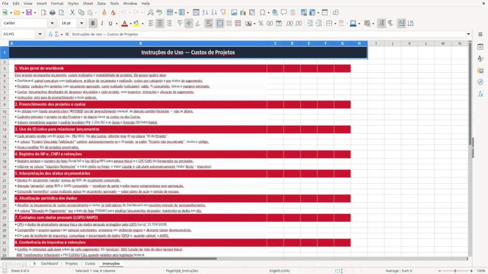Open sidebar Styles panel icon

[480, 59]
